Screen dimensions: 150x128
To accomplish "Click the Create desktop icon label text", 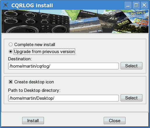I will point(34,82).
